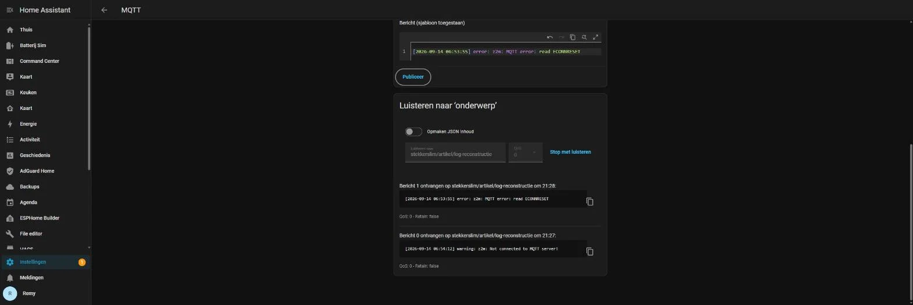This screenshot has height=305, width=913.
Task: Open Agenda calendar icon
Action: point(9,203)
